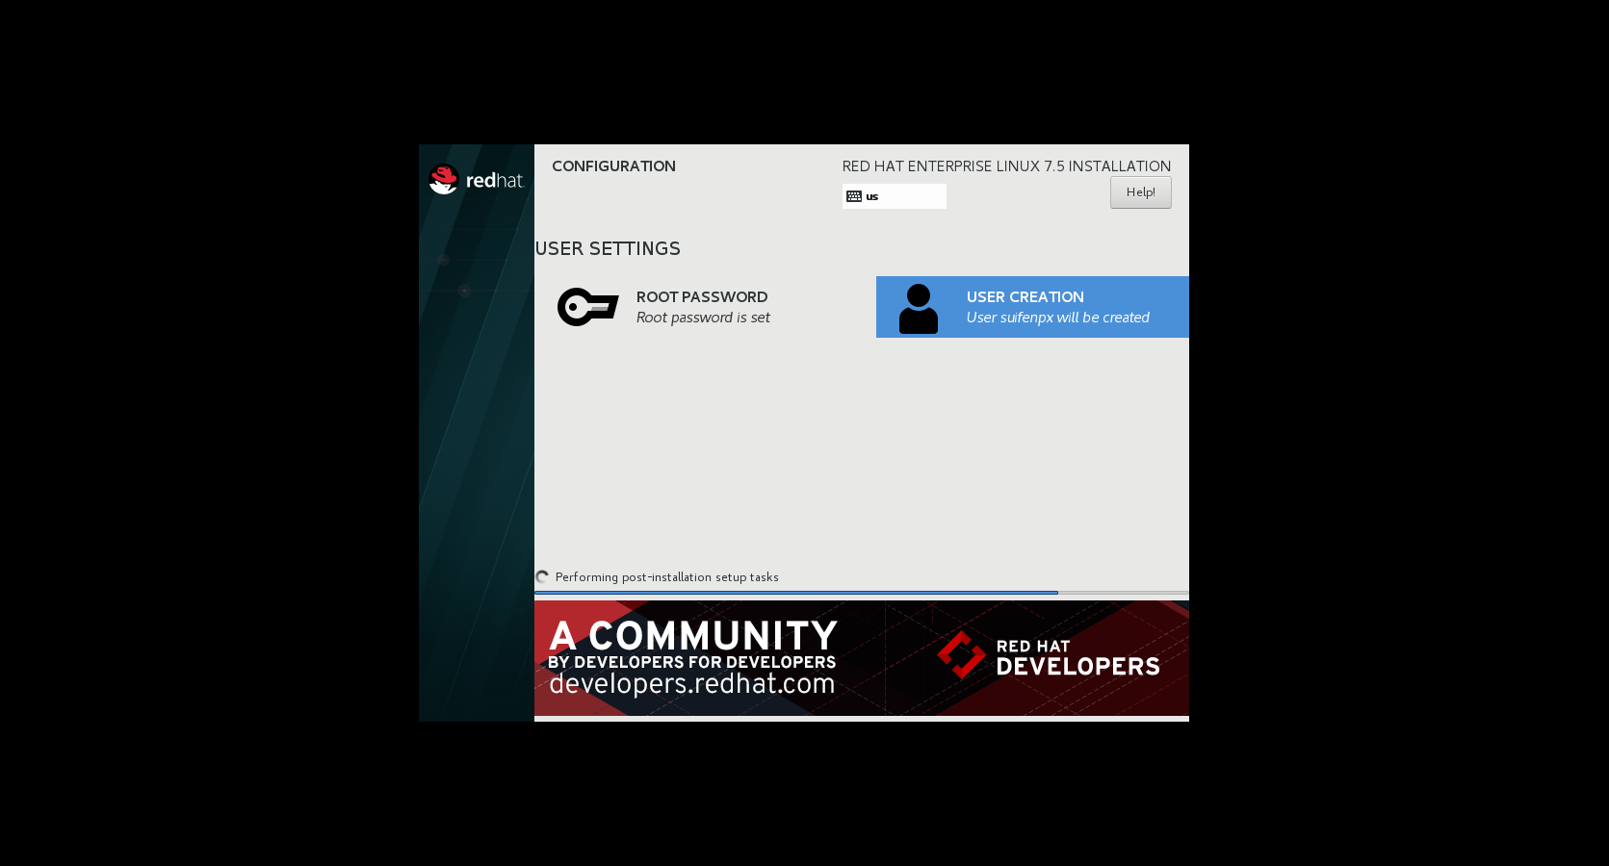The height and width of the screenshot is (866, 1609).
Task: Click the USER SETTINGS heading
Action: (x=608, y=249)
